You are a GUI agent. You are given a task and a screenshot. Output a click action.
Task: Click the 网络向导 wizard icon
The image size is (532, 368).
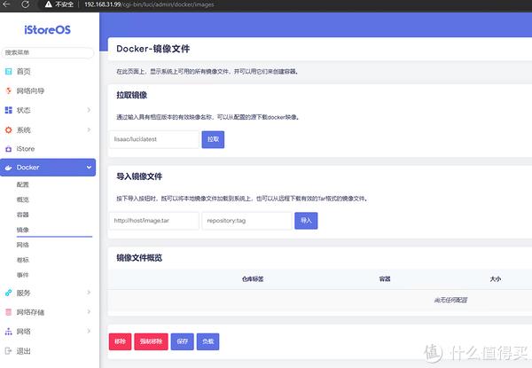(x=9, y=90)
